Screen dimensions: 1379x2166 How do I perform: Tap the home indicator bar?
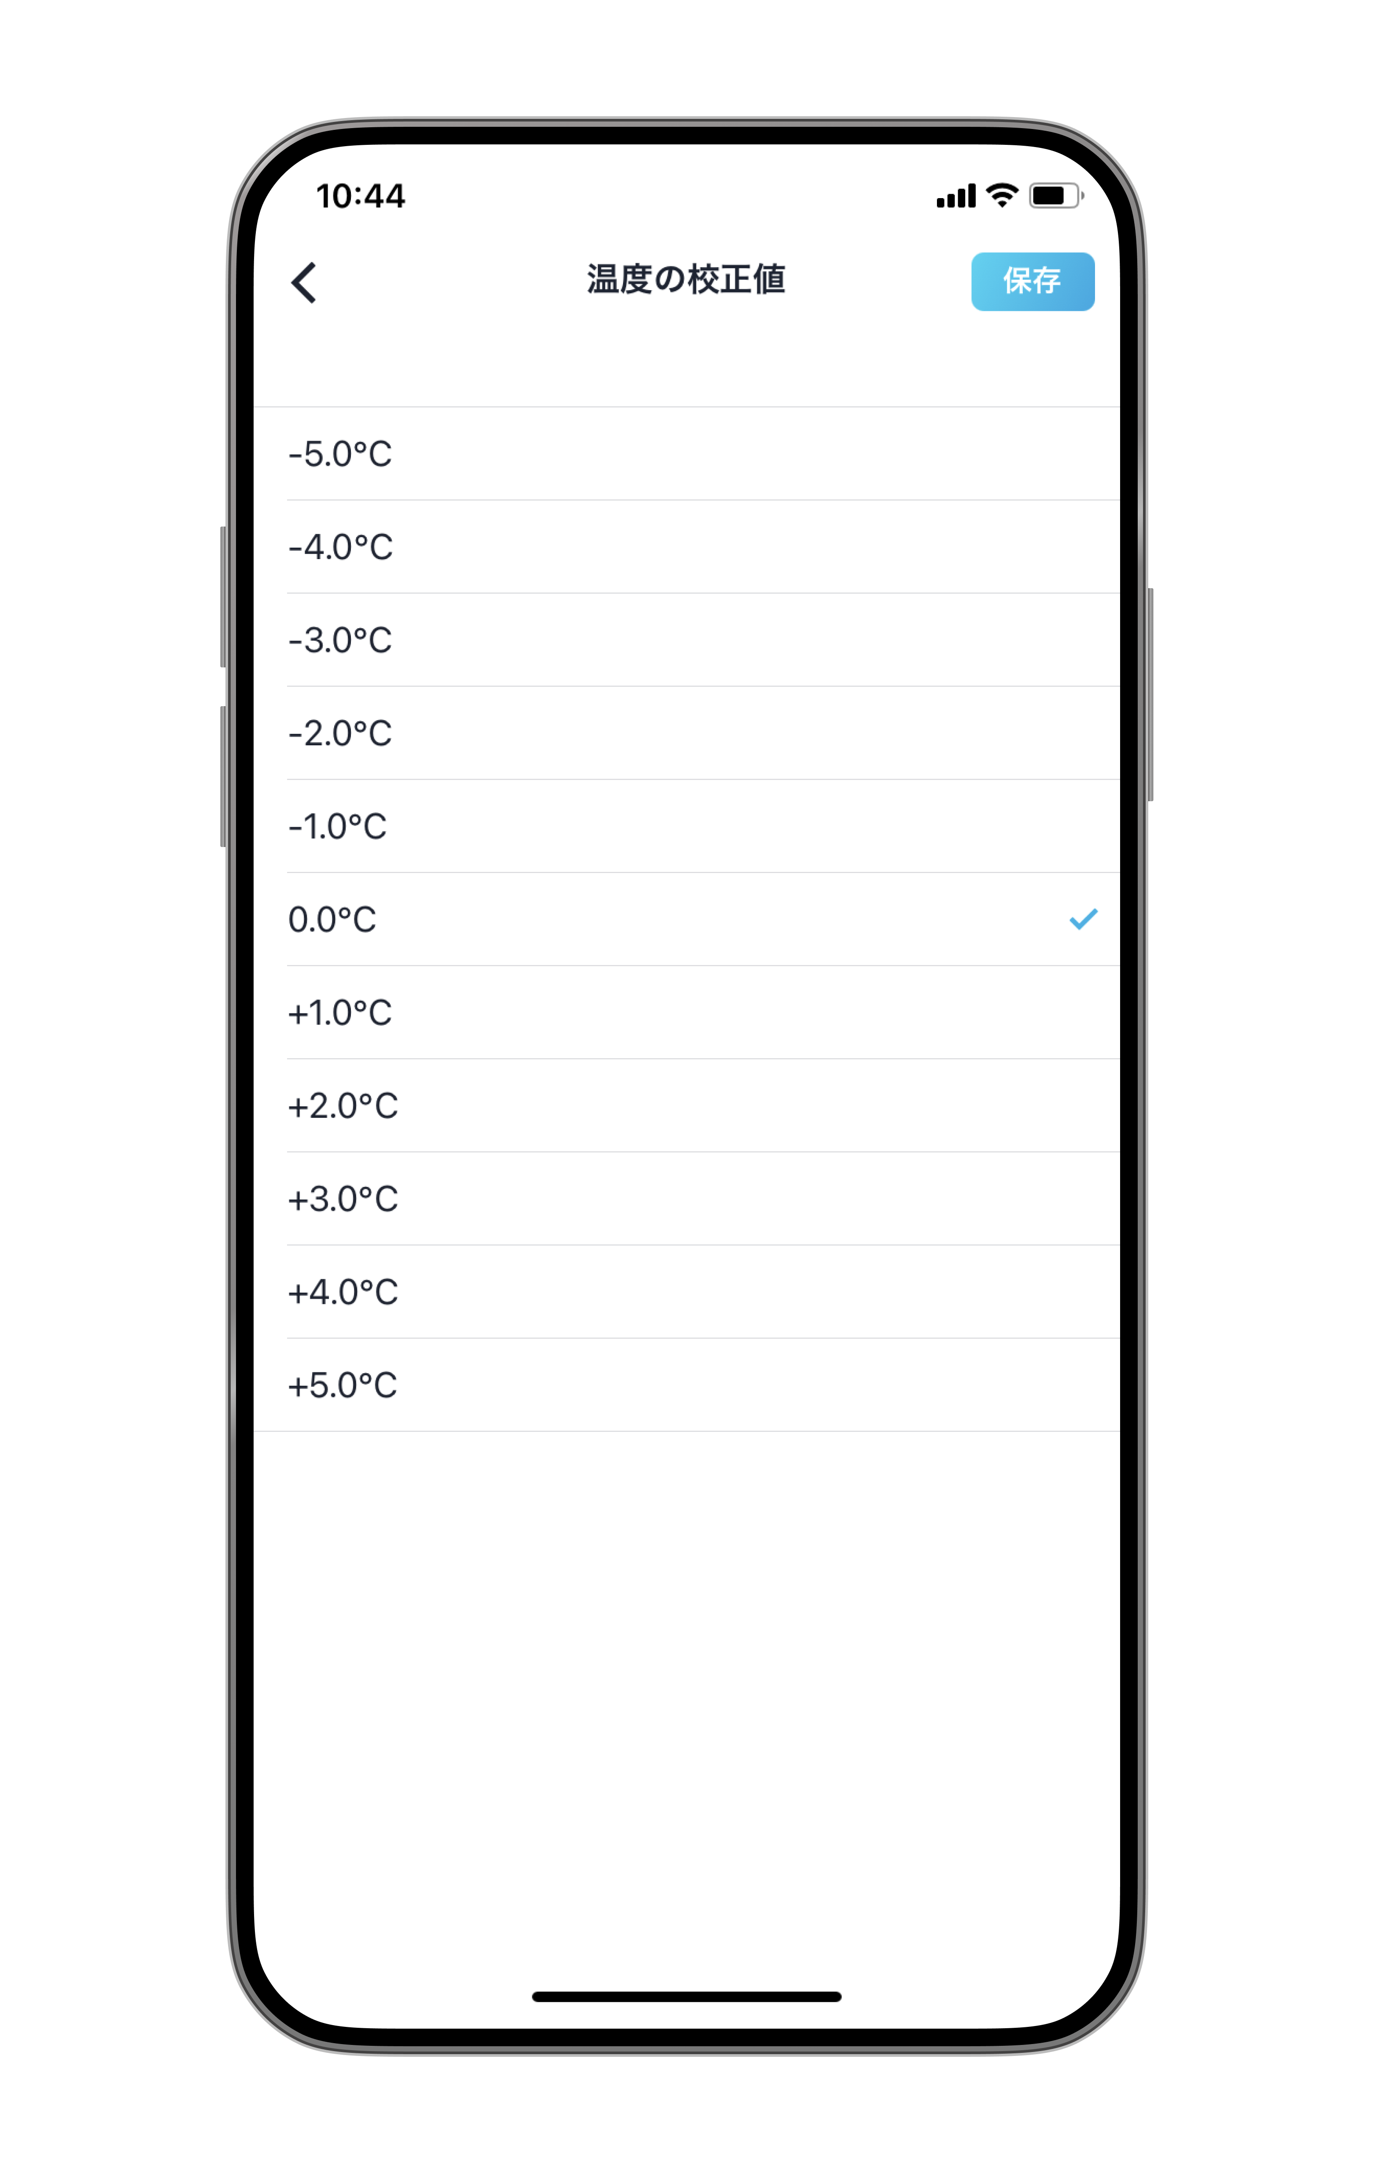click(686, 1997)
